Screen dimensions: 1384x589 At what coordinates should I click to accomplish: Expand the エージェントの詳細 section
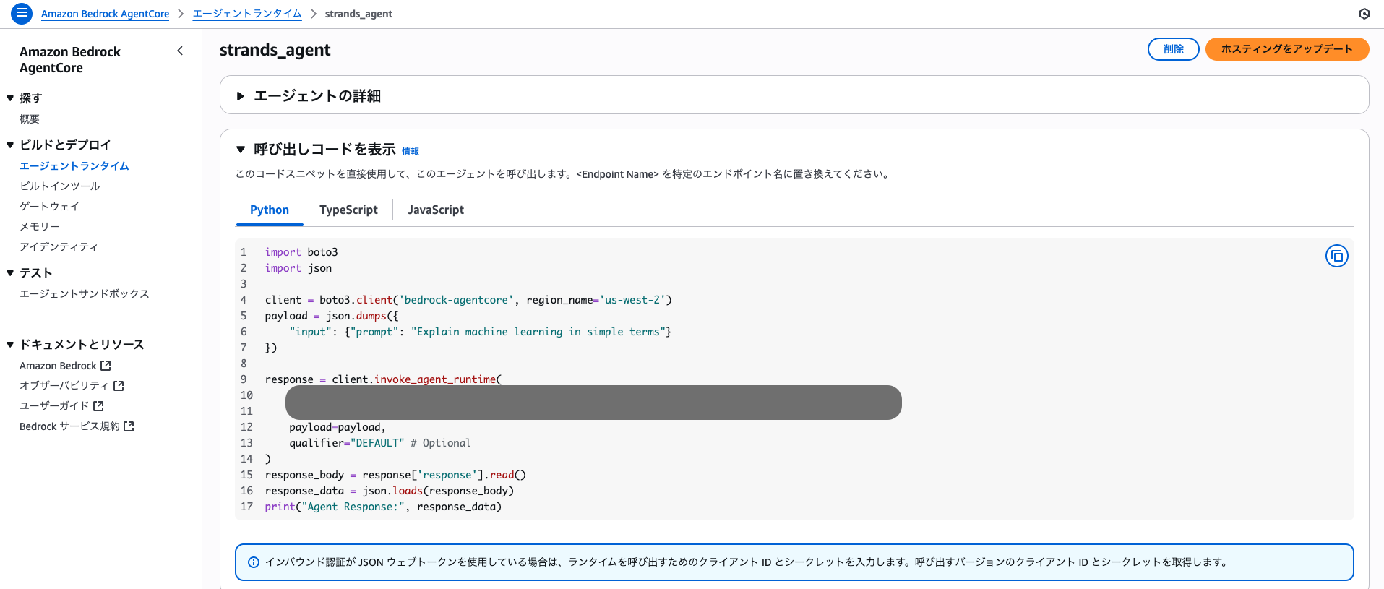[x=241, y=96]
